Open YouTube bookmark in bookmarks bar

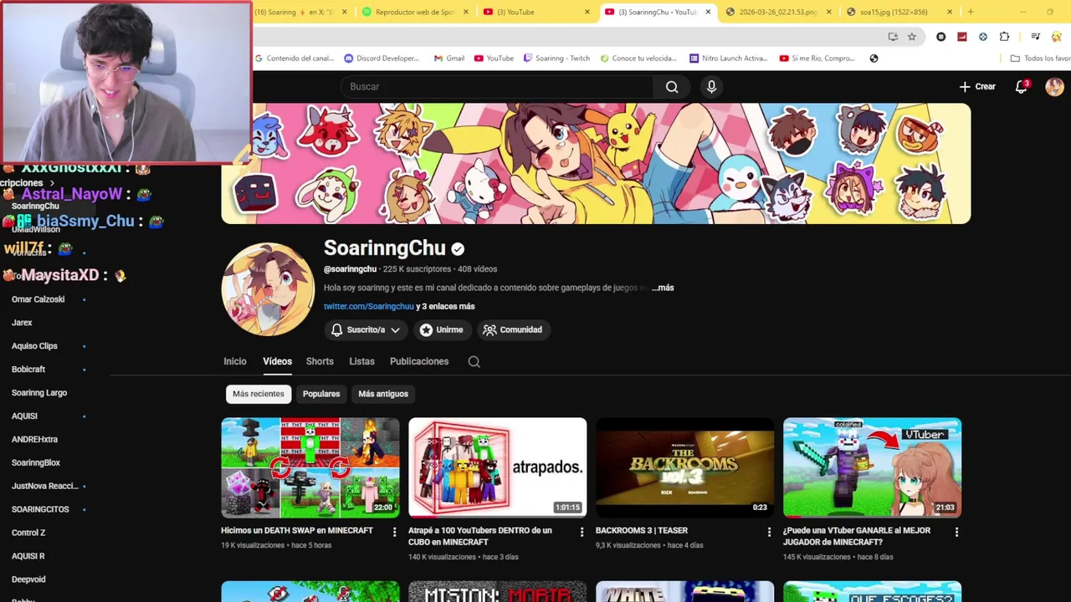tap(494, 59)
